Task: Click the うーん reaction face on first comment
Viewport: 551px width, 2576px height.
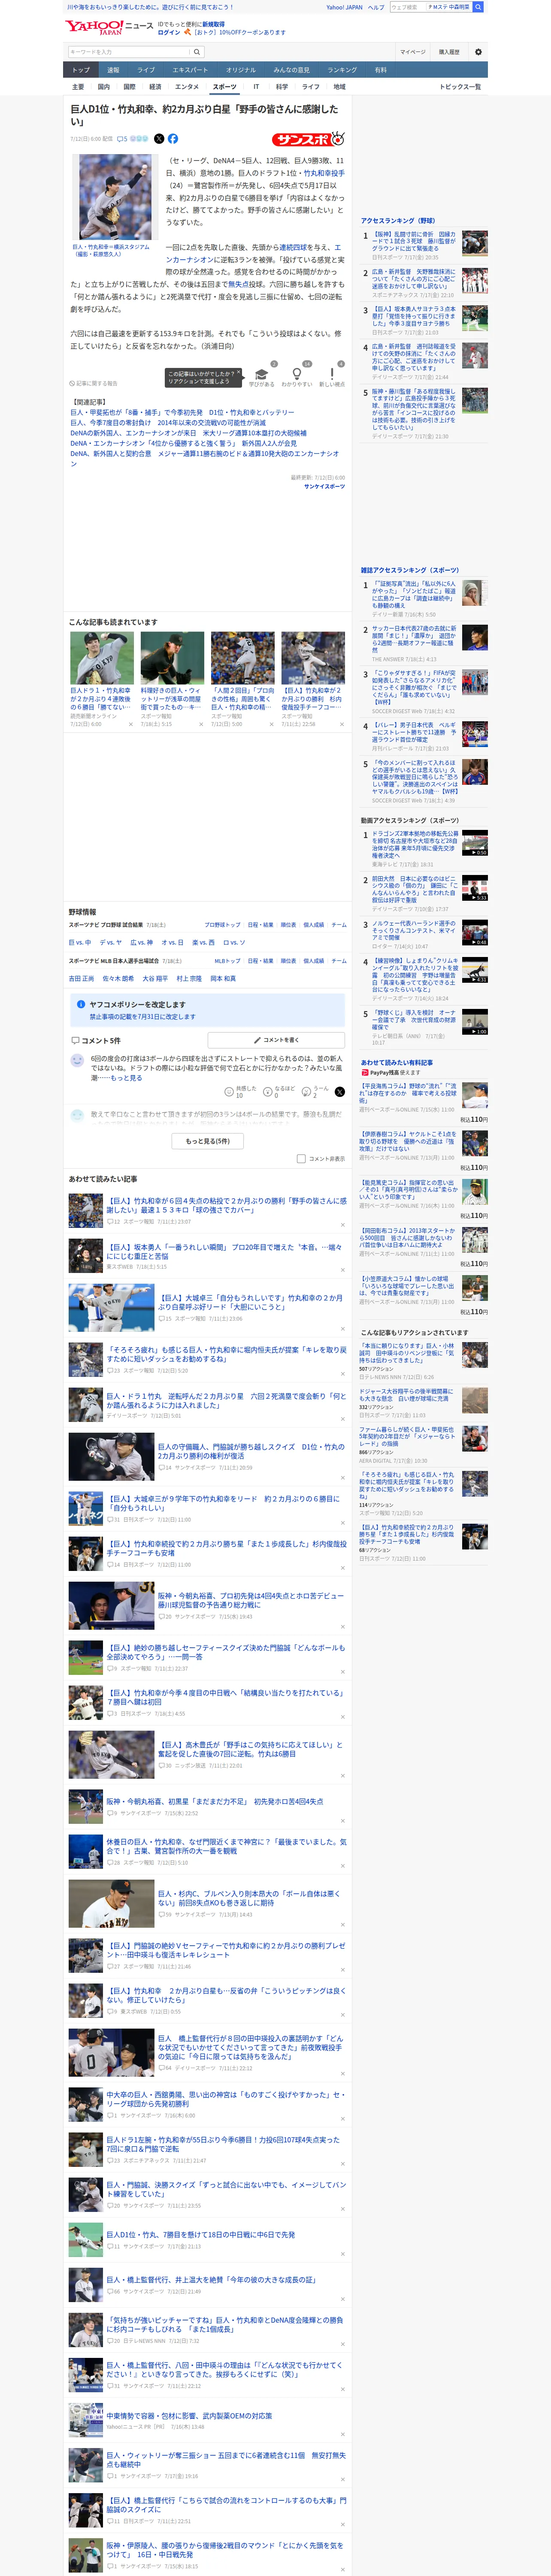Action: 306,1092
